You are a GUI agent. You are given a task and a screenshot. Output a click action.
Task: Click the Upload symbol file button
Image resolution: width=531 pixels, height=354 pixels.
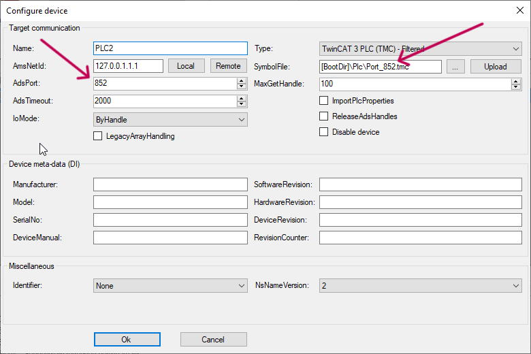pyautogui.click(x=495, y=66)
